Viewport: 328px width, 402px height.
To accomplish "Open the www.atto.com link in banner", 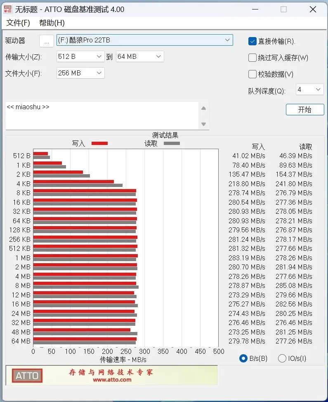I will [x=112, y=380].
